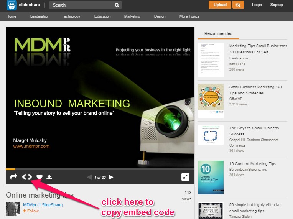Open 10 Content Marketing Tips title

(253, 164)
